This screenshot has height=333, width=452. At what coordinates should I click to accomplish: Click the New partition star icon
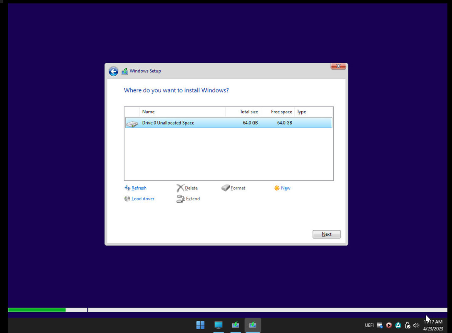(x=277, y=188)
